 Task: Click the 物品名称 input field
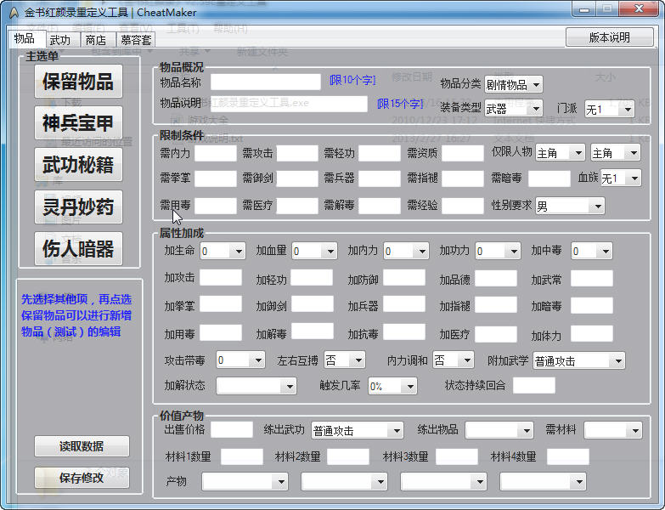[x=266, y=82]
